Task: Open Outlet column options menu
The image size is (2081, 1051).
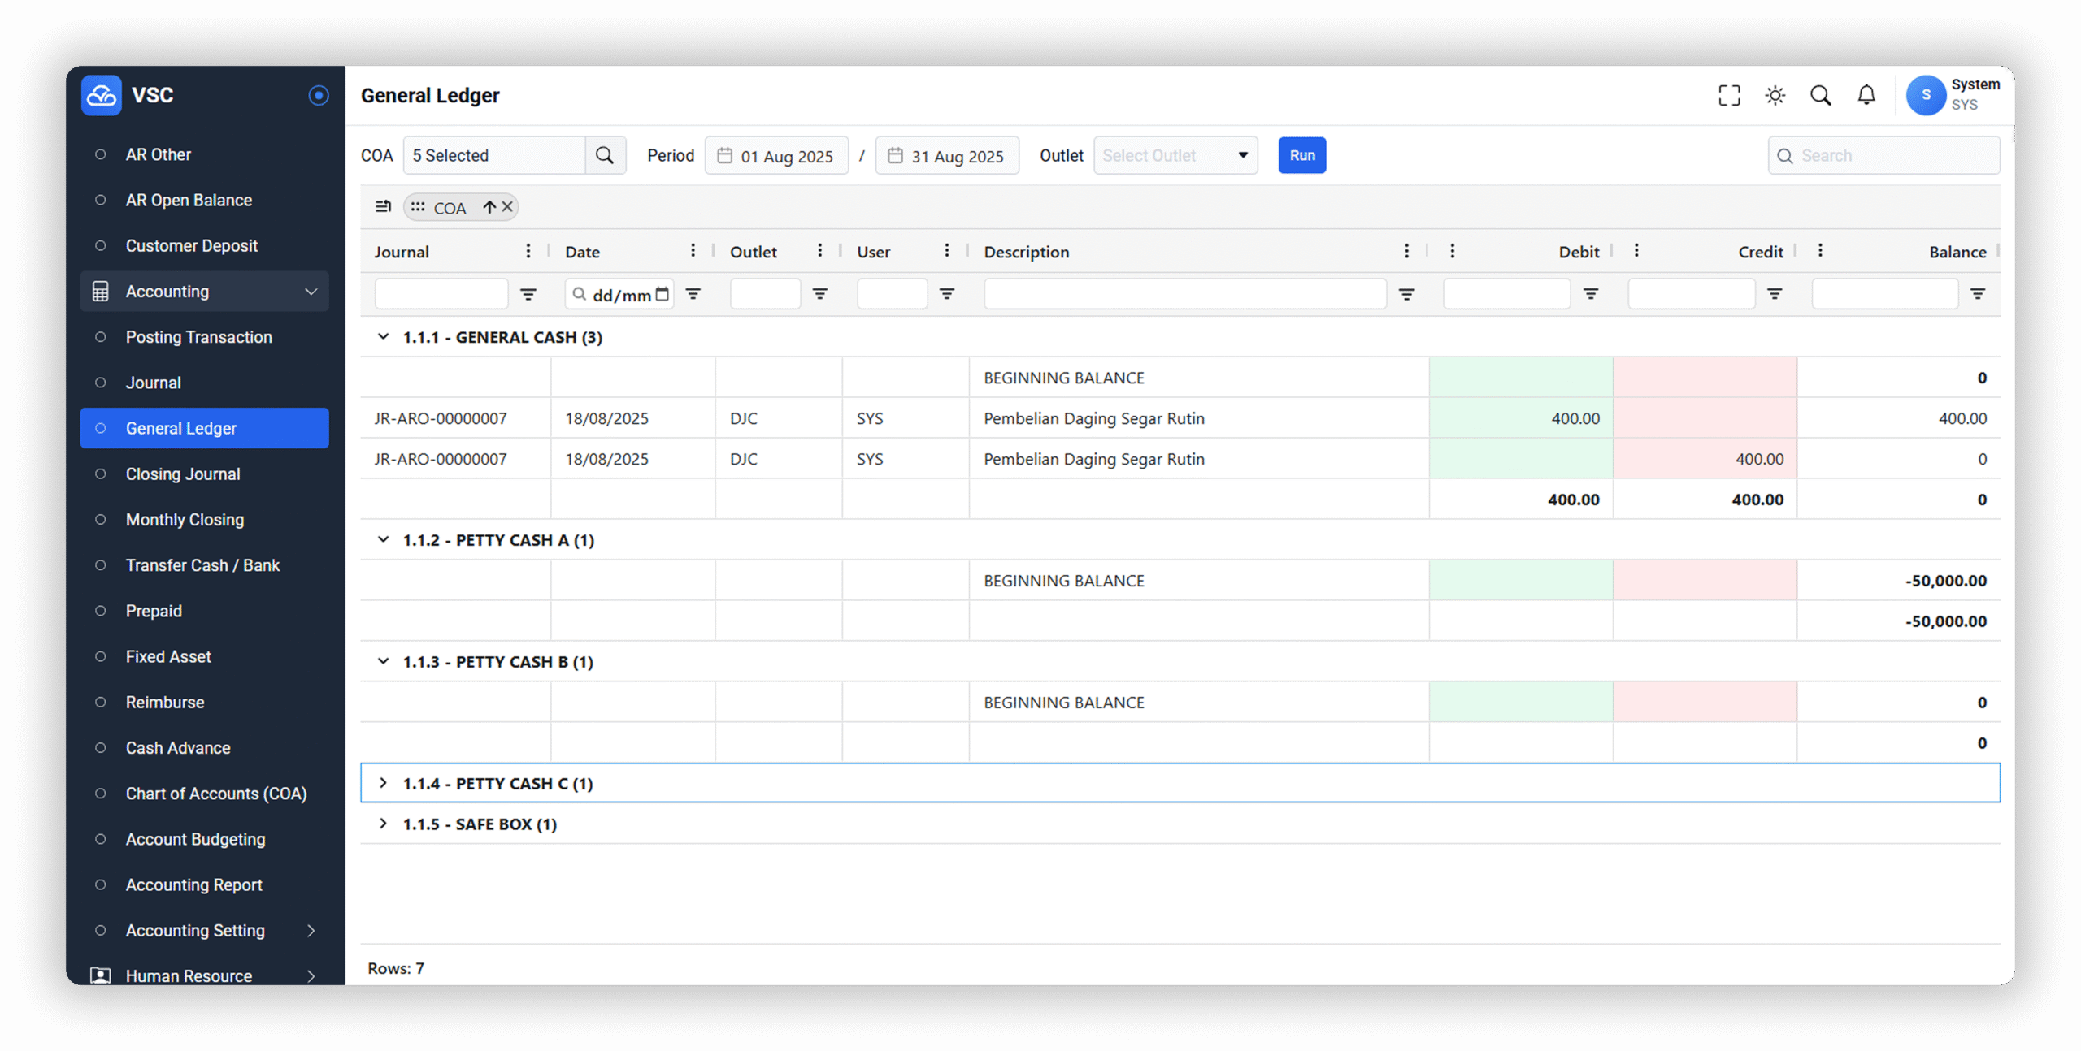Action: click(820, 251)
